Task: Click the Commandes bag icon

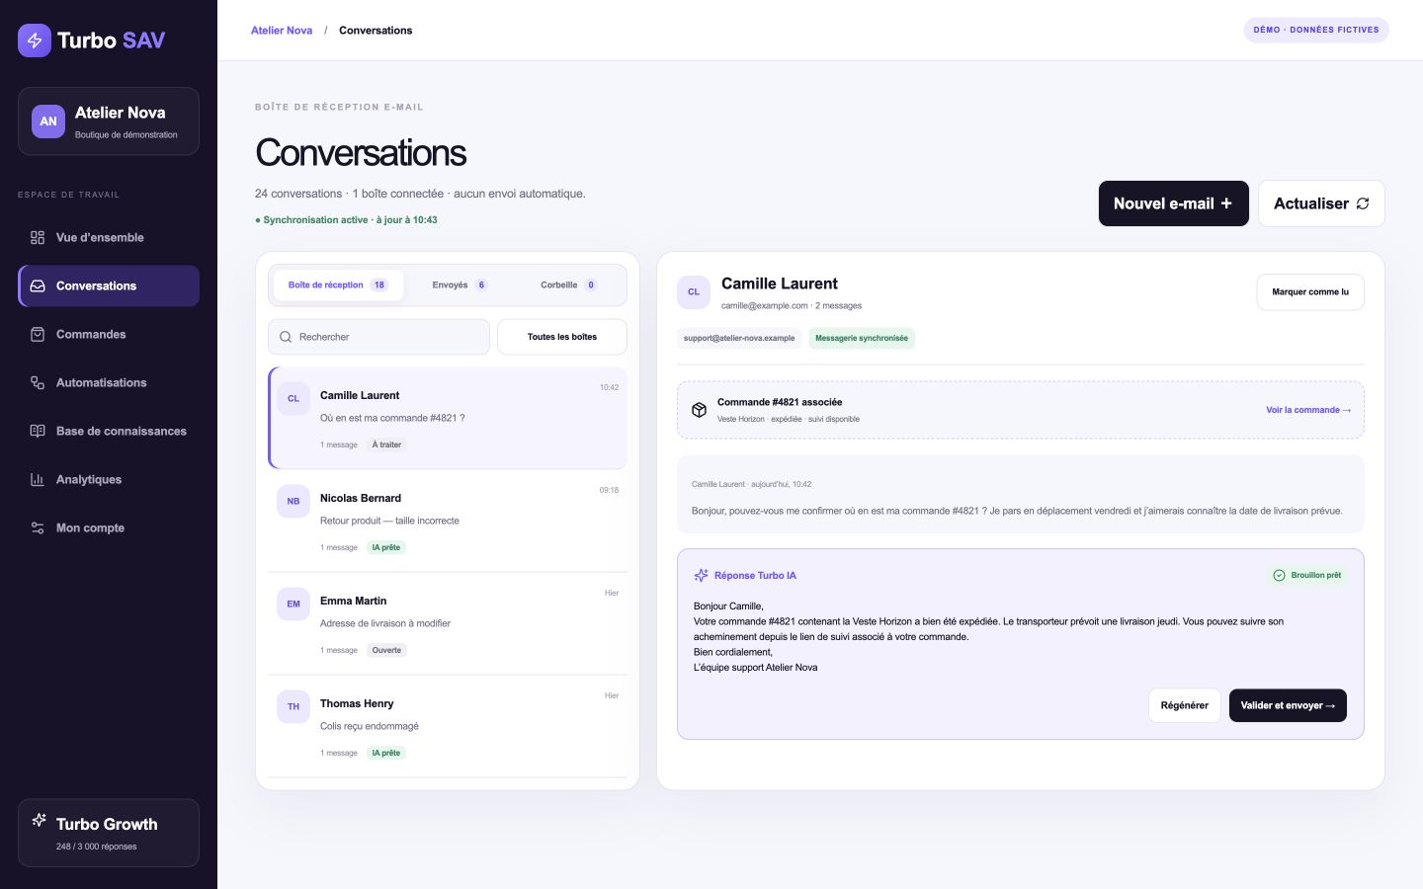Action: pyautogui.click(x=38, y=334)
